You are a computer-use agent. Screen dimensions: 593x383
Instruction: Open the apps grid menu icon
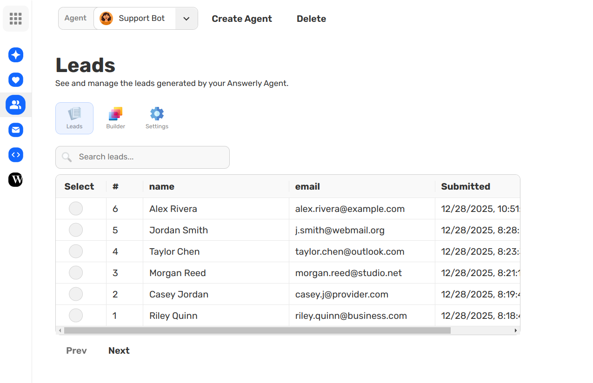point(16,19)
